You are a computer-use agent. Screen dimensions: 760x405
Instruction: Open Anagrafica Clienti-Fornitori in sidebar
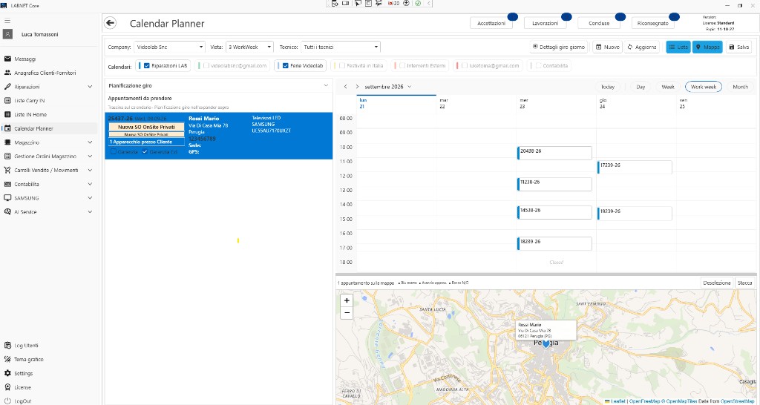click(45, 73)
